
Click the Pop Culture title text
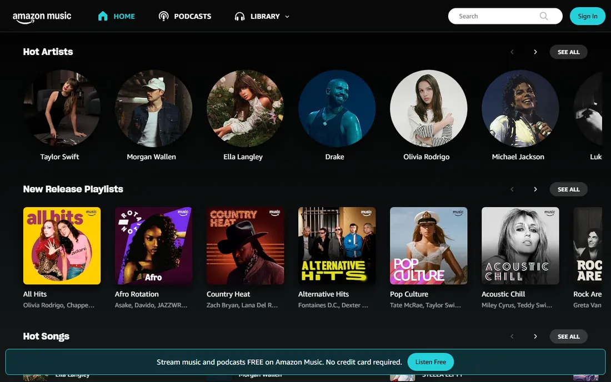(x=409, y=294)
